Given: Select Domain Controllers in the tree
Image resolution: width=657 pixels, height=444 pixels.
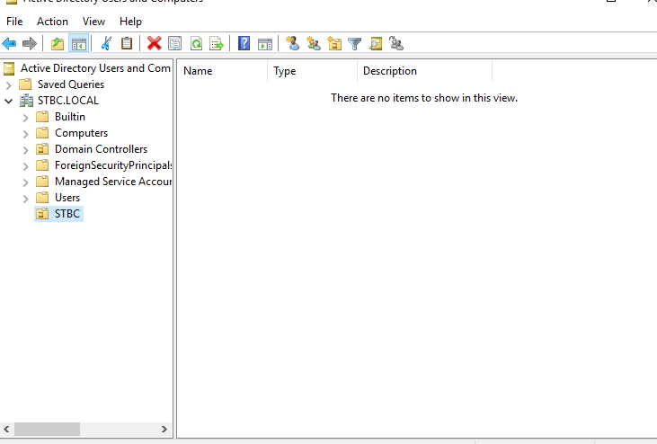Looking at the screenshot, I should 101,149.
